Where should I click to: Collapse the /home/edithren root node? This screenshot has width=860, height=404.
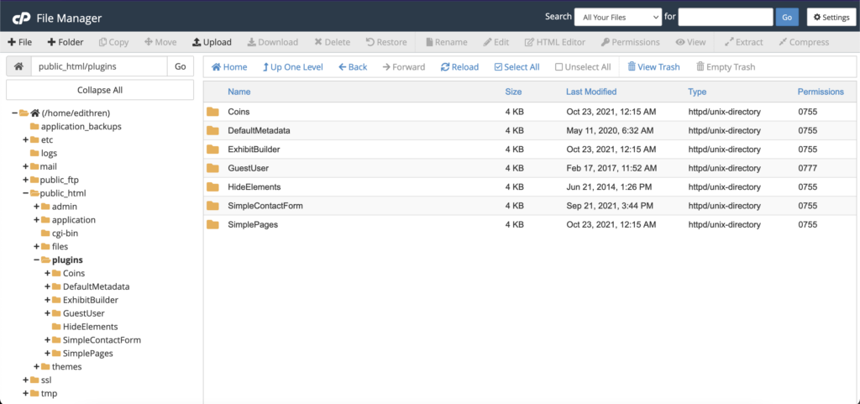point(14,113)
